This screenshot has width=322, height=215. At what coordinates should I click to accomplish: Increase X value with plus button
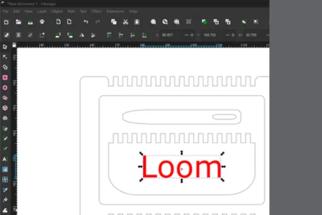pos(192,35)
